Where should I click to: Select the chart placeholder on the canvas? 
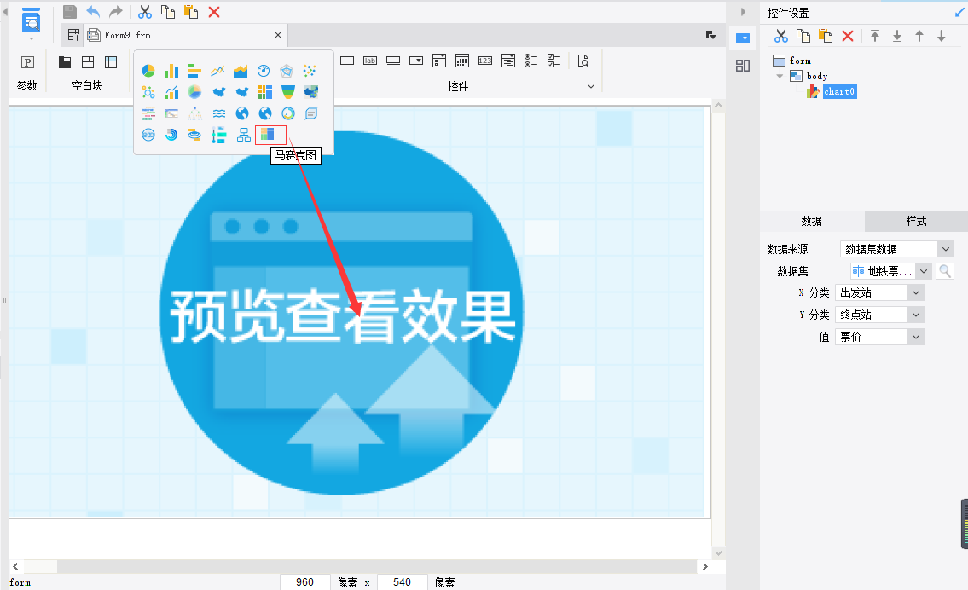tap(357, 312)
